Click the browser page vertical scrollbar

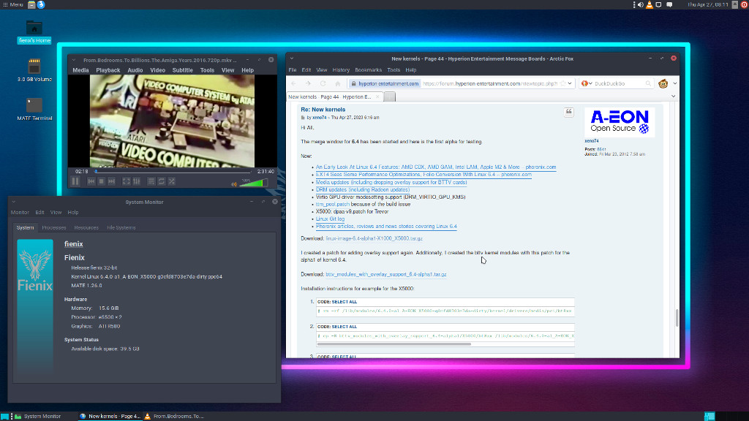(x=677, y=318)
